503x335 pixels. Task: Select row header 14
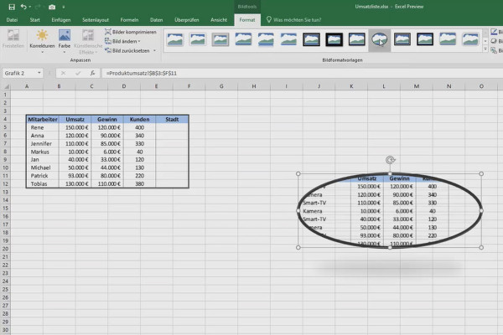[5, 200]
